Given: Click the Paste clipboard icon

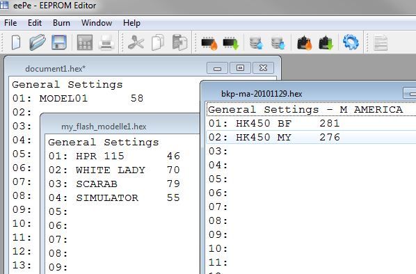Looking at the screenshot, I should coord(179,42).
